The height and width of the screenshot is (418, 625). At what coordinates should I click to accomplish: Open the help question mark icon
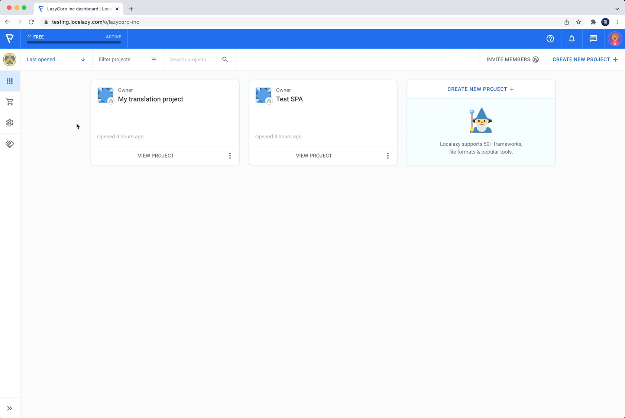point(550,39)
